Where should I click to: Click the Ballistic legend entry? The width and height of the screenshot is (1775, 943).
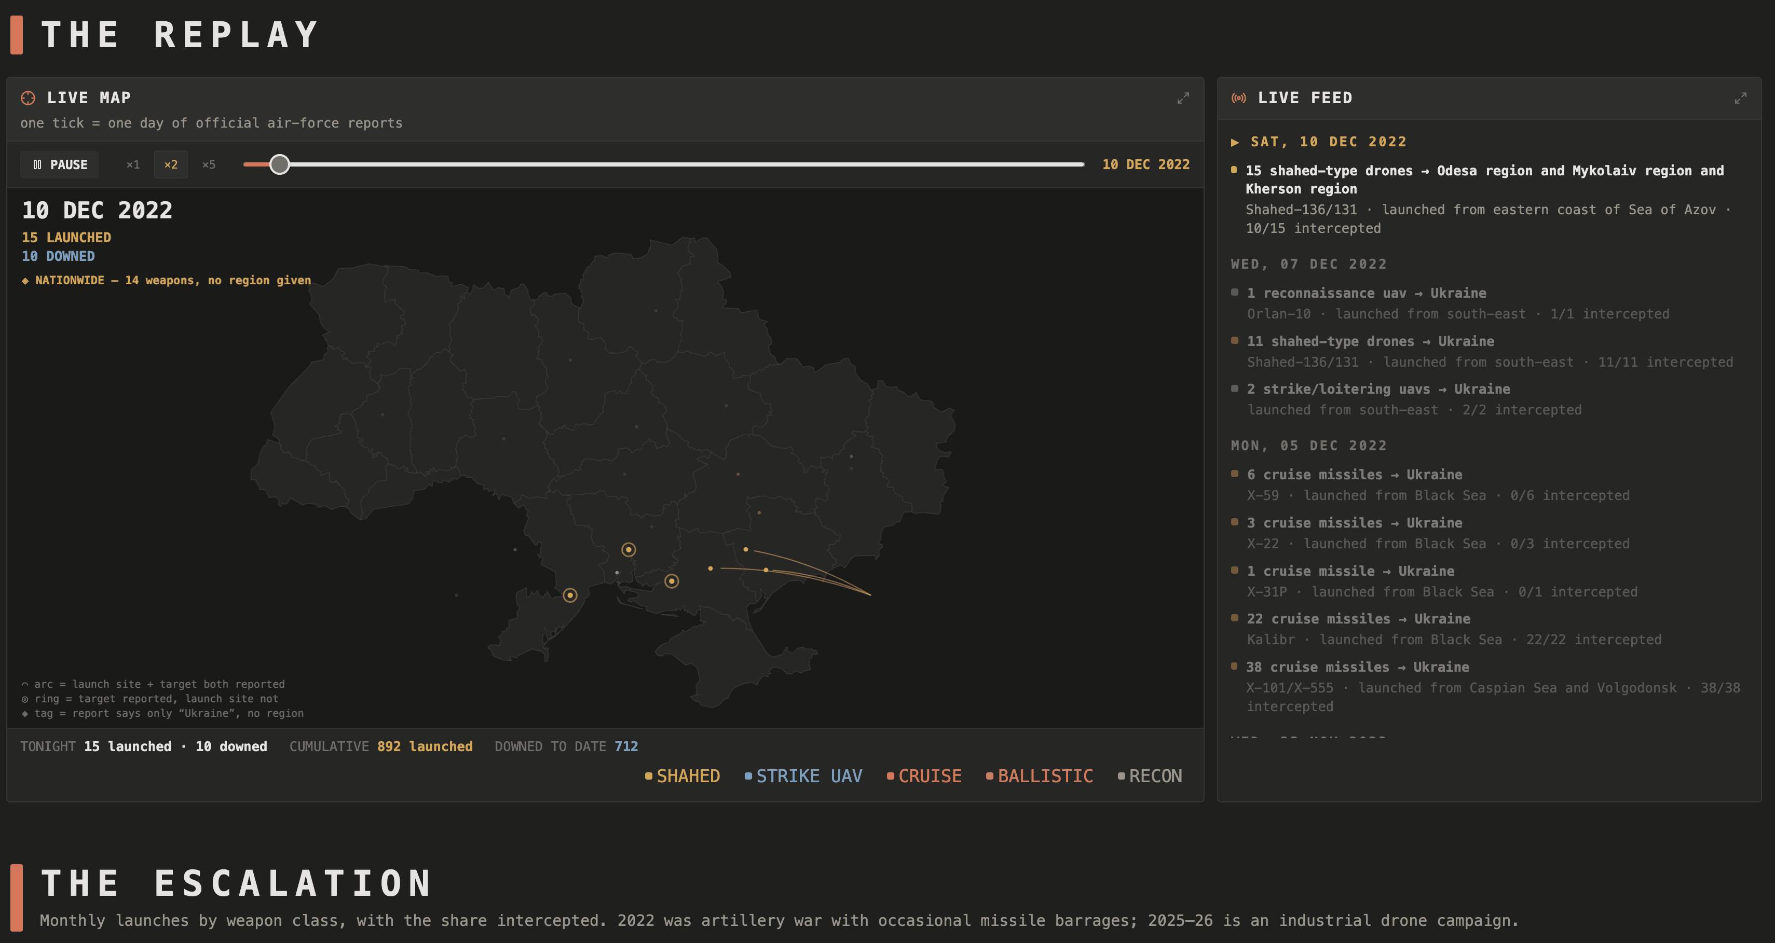click(x=1039, y=775)
